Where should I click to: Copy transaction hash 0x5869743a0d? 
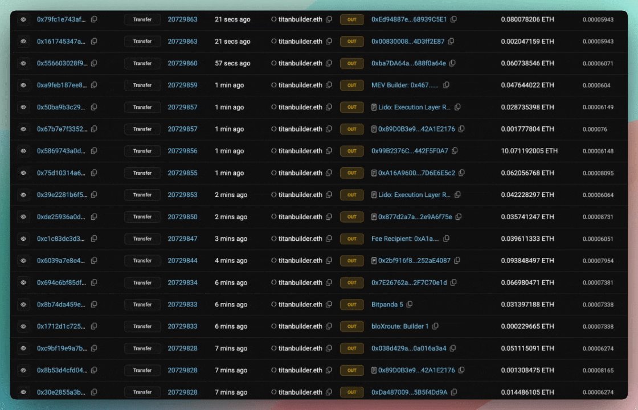[x=94, y=151]
